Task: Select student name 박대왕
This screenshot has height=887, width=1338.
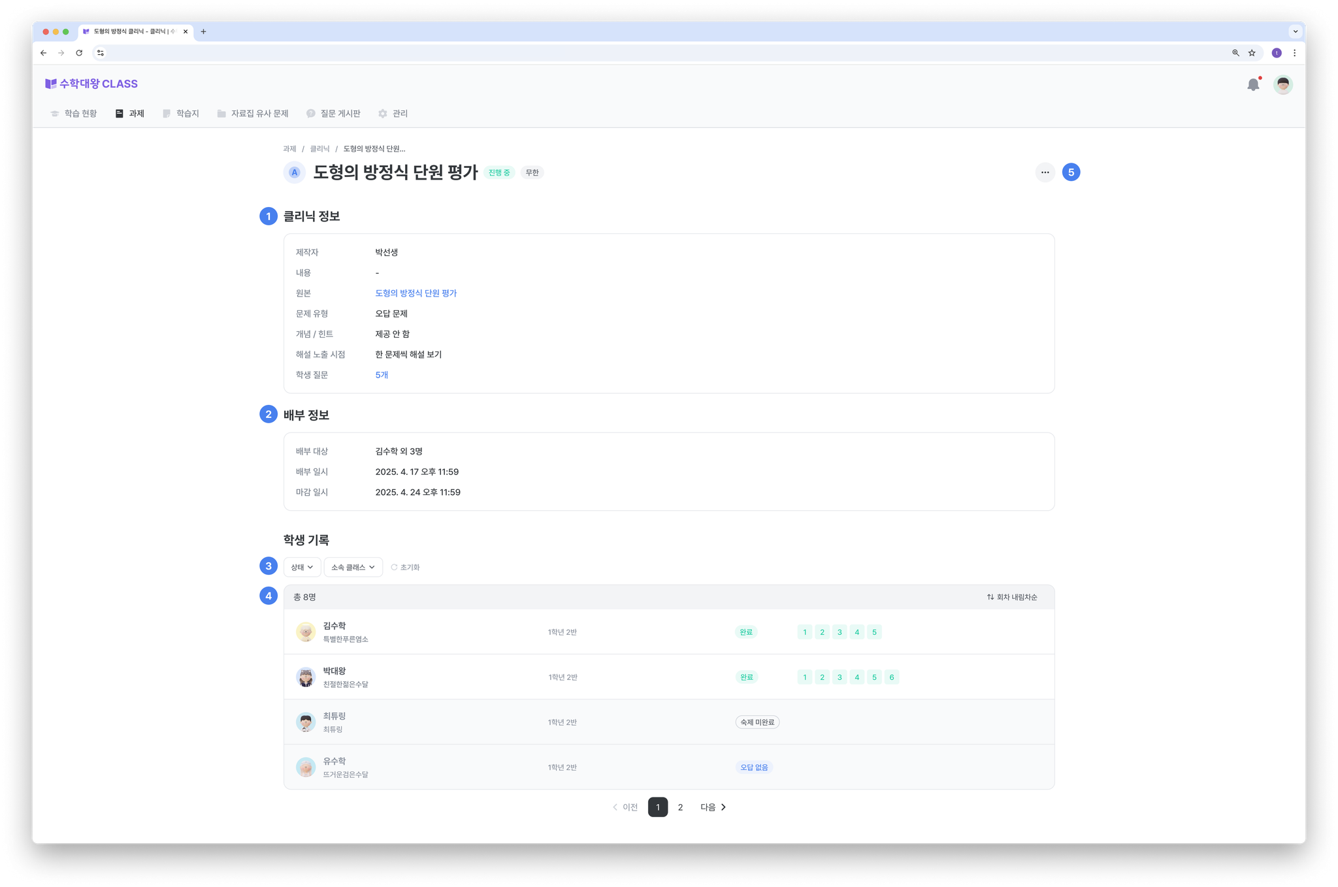Action: point(334,671)
